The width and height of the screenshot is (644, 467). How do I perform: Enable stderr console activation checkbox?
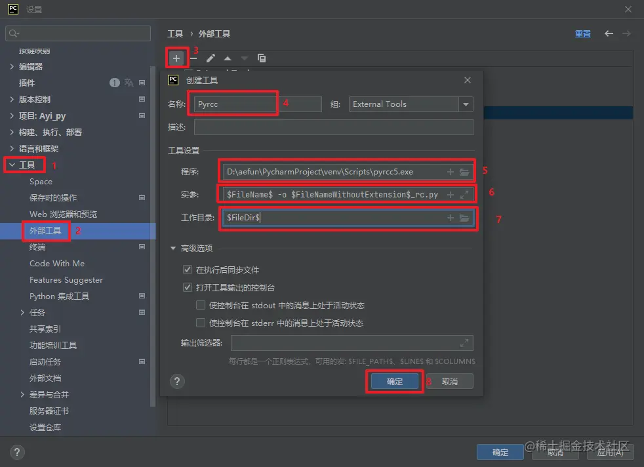(201, 323)
